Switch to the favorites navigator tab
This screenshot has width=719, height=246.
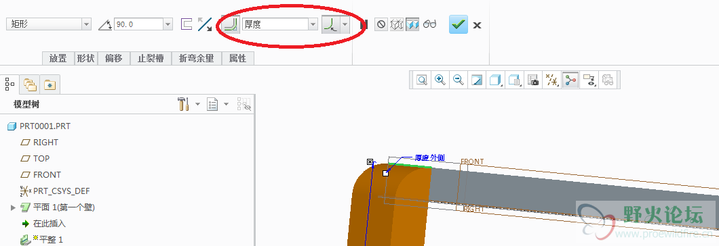coord(50,84)
